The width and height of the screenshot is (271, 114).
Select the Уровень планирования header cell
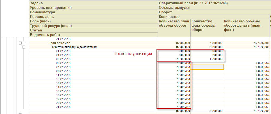click(x=93, y=7)
